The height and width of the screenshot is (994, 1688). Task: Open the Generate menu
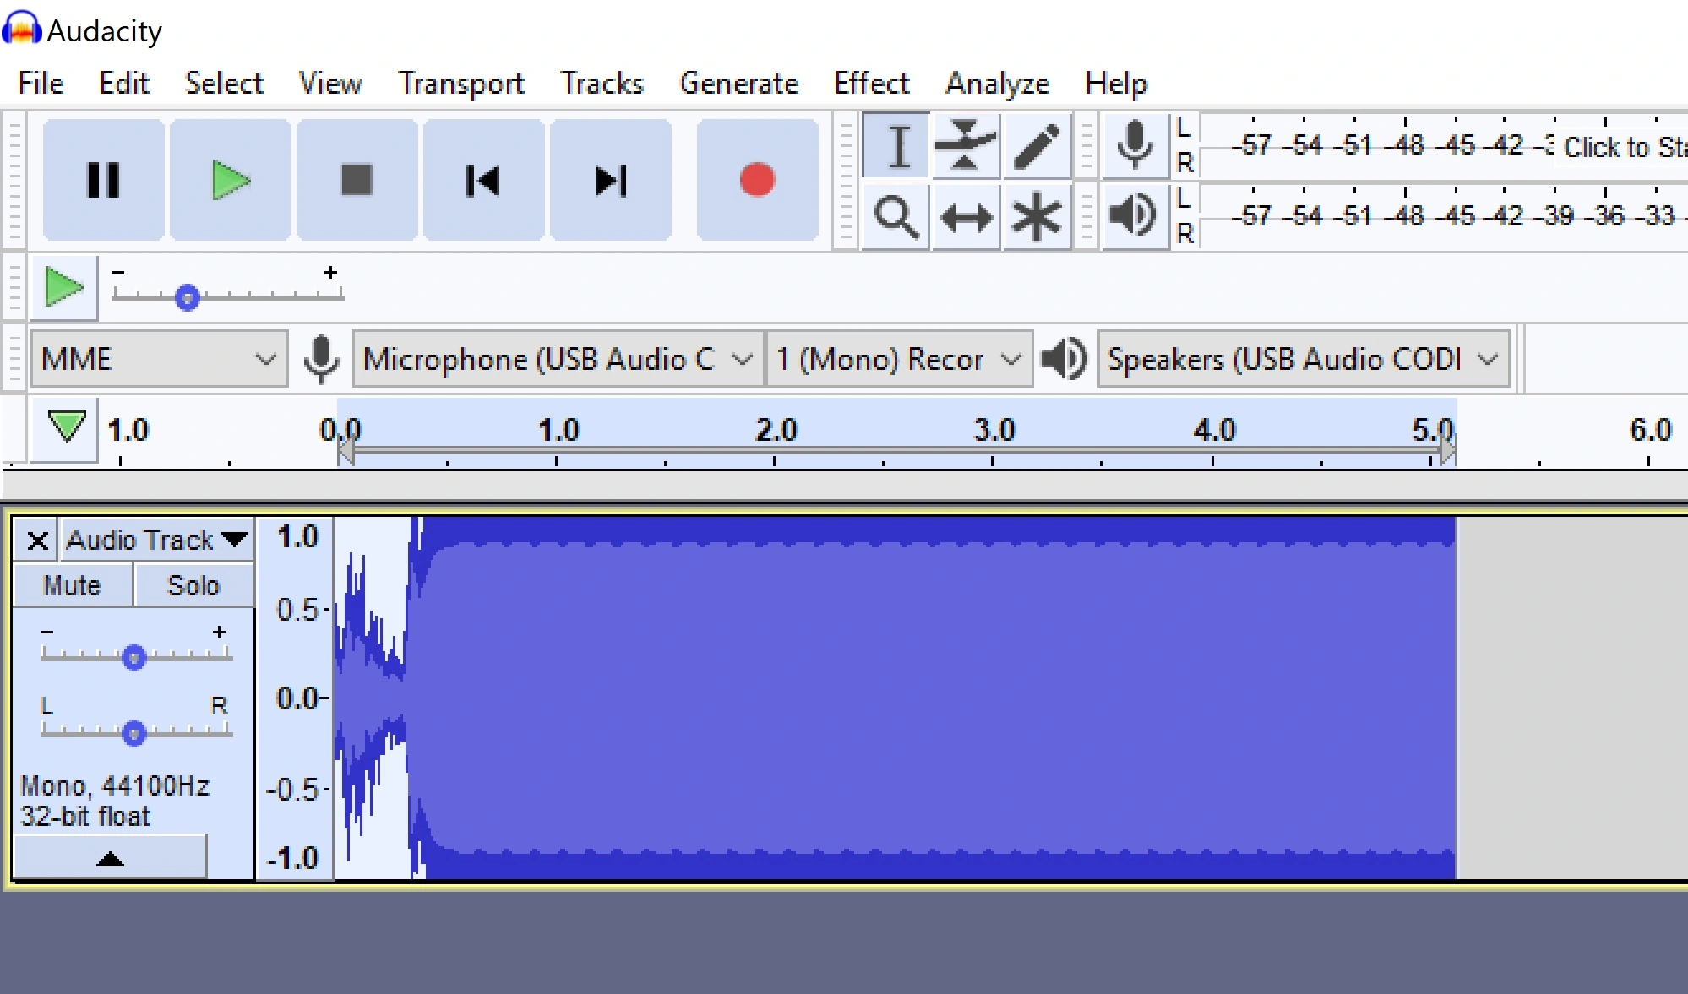pyautogui.click(x=739, y=83)
